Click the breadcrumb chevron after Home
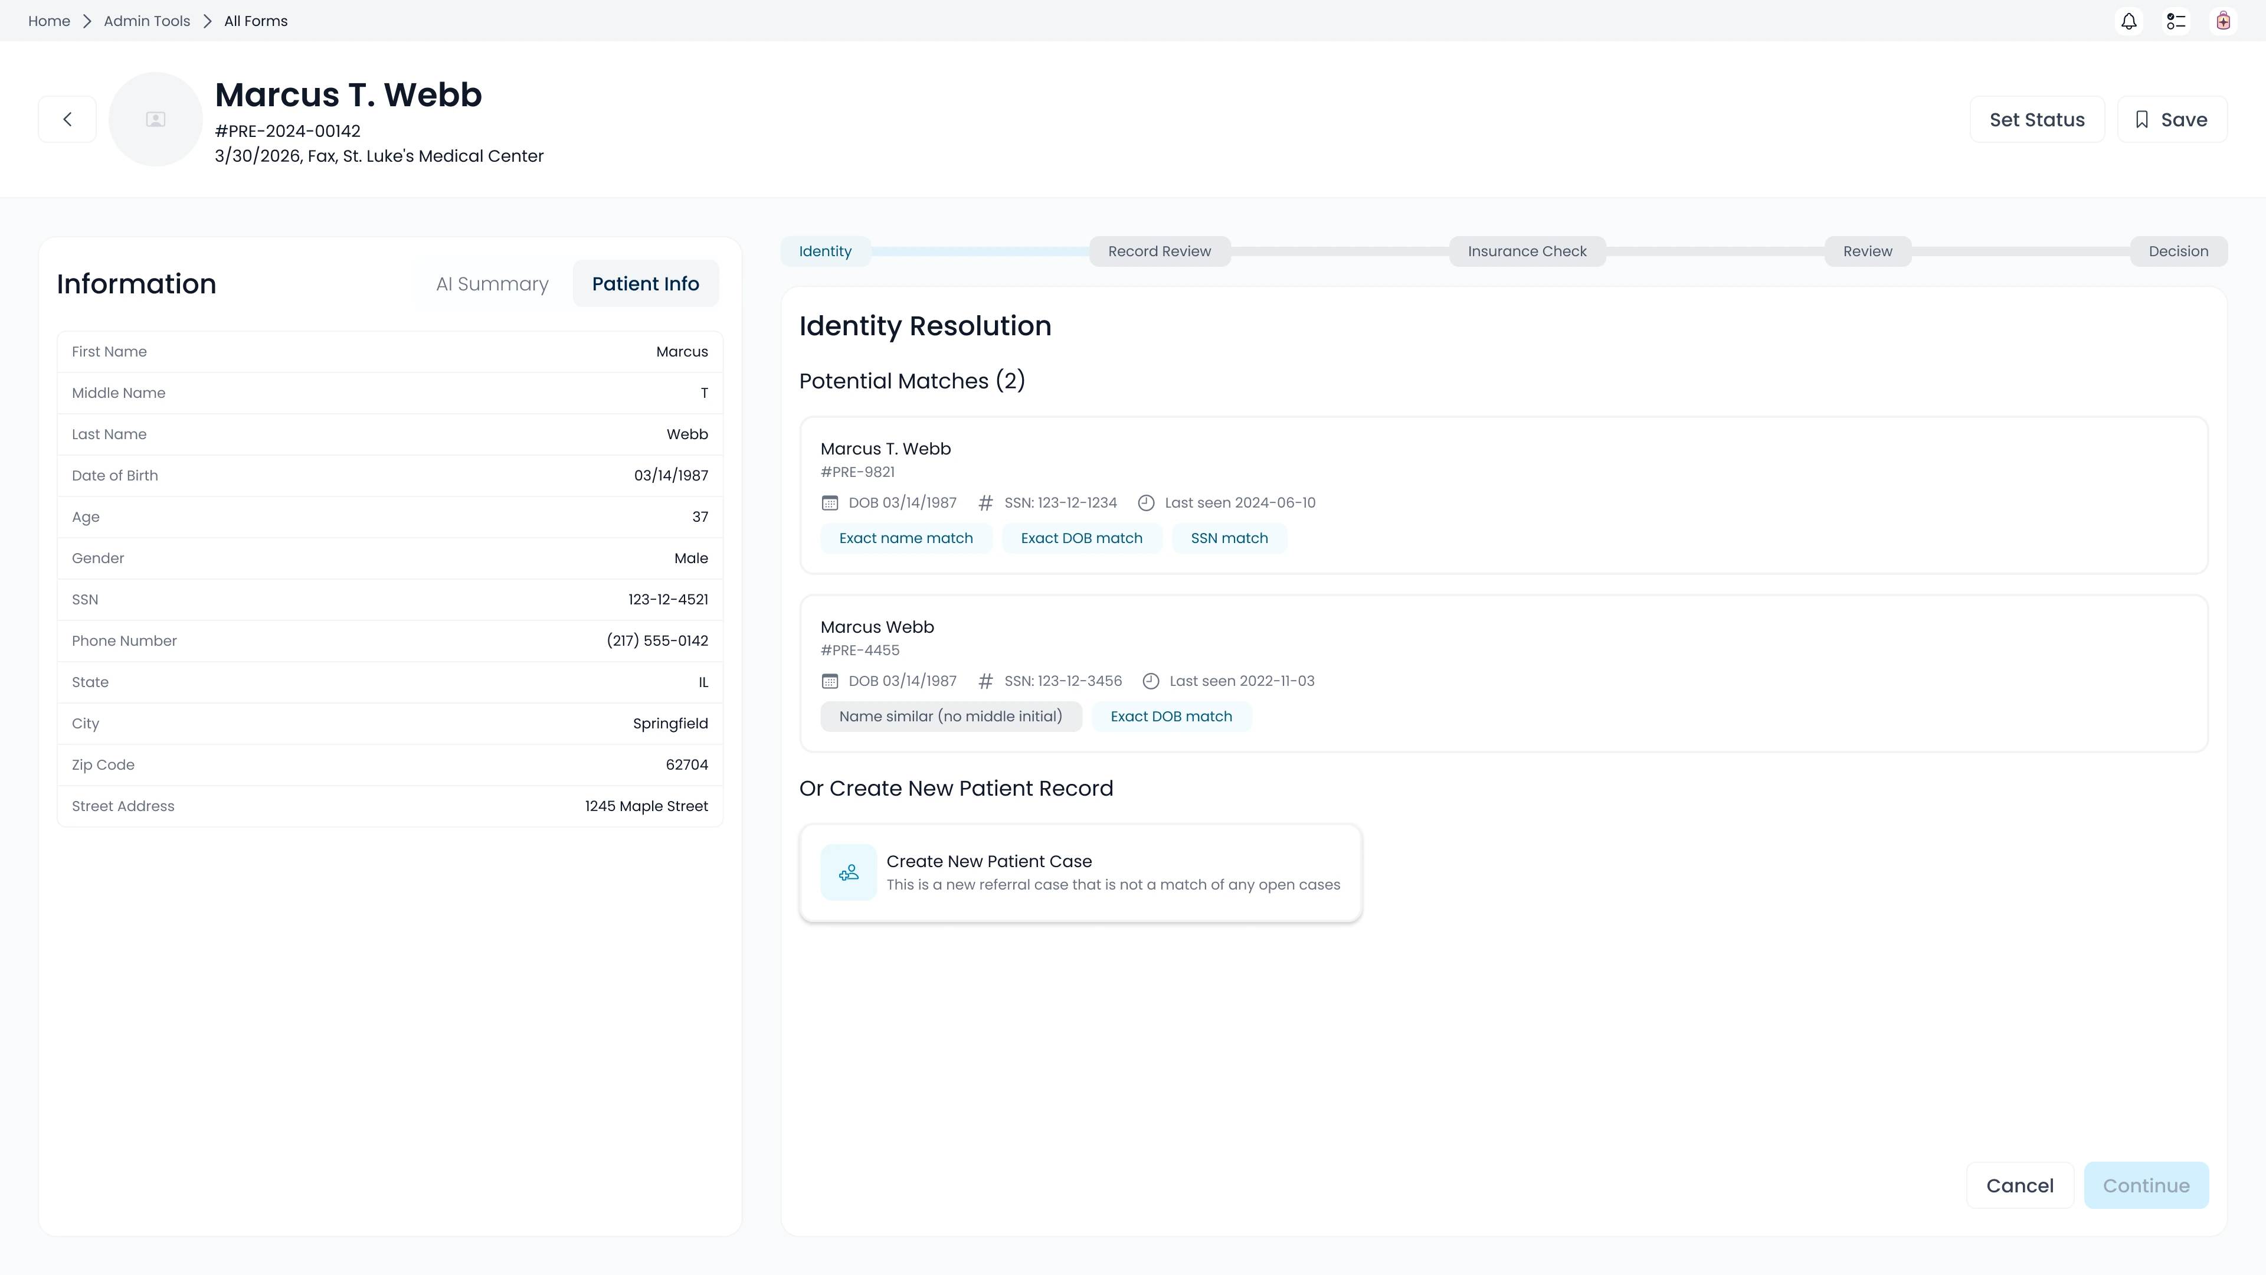The width and height of the screenshot is (2266, 1275). [87, 21]
